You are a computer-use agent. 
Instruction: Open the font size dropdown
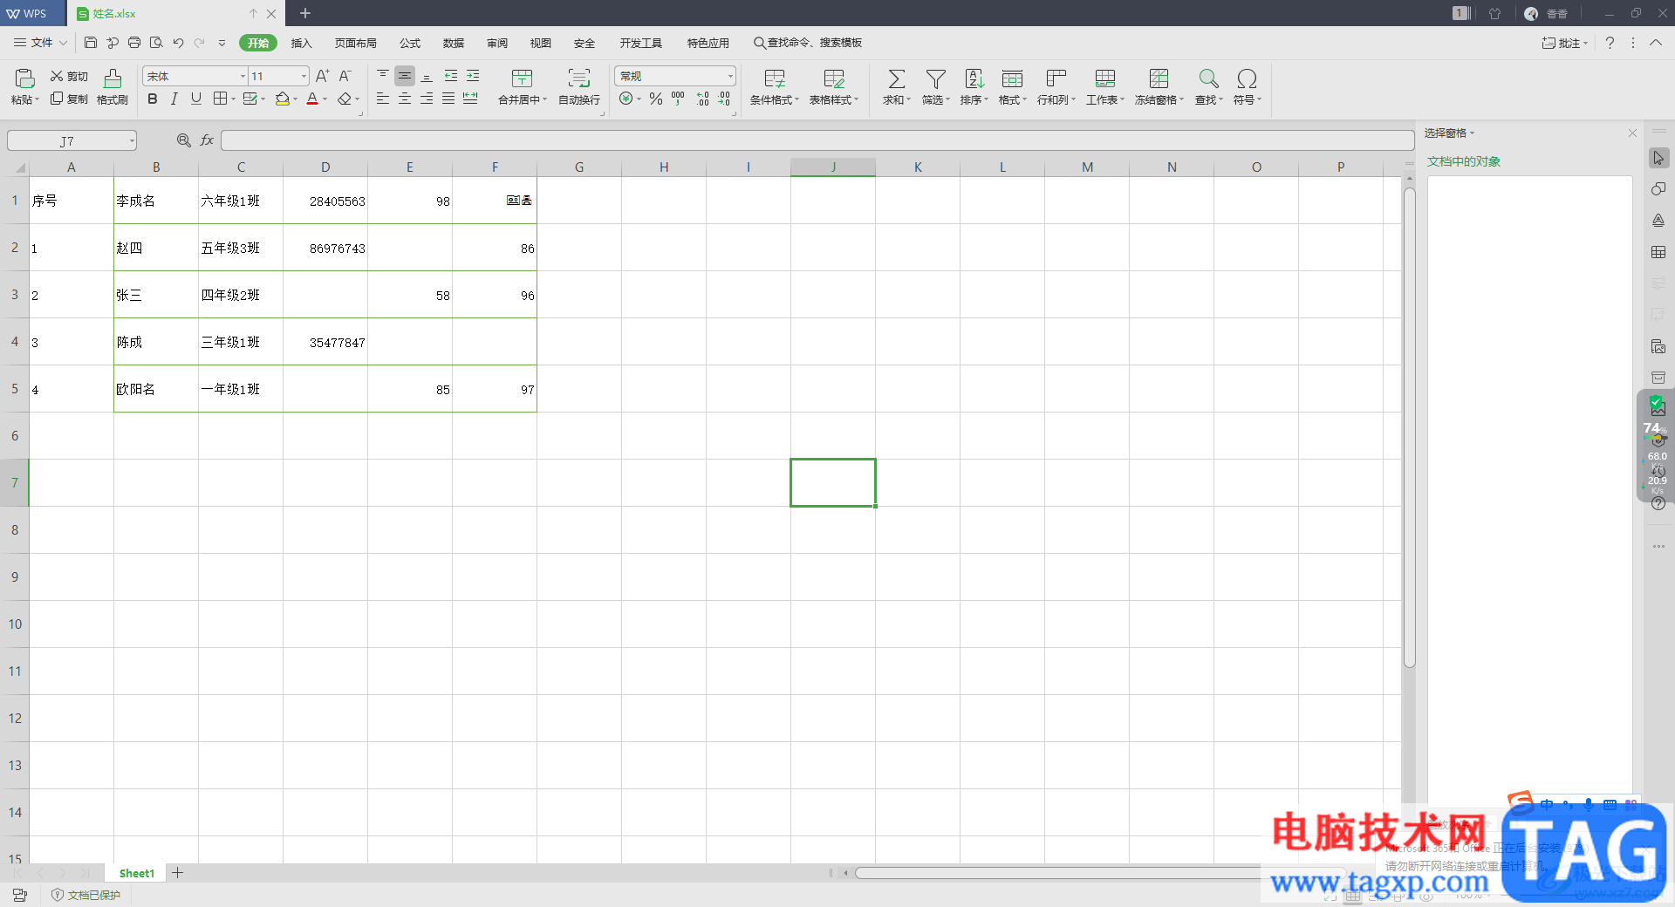click(304, 77)
